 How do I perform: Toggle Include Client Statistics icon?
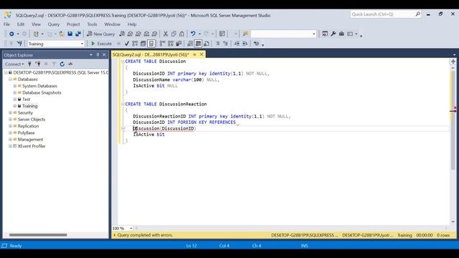click(x=179, y=44)
